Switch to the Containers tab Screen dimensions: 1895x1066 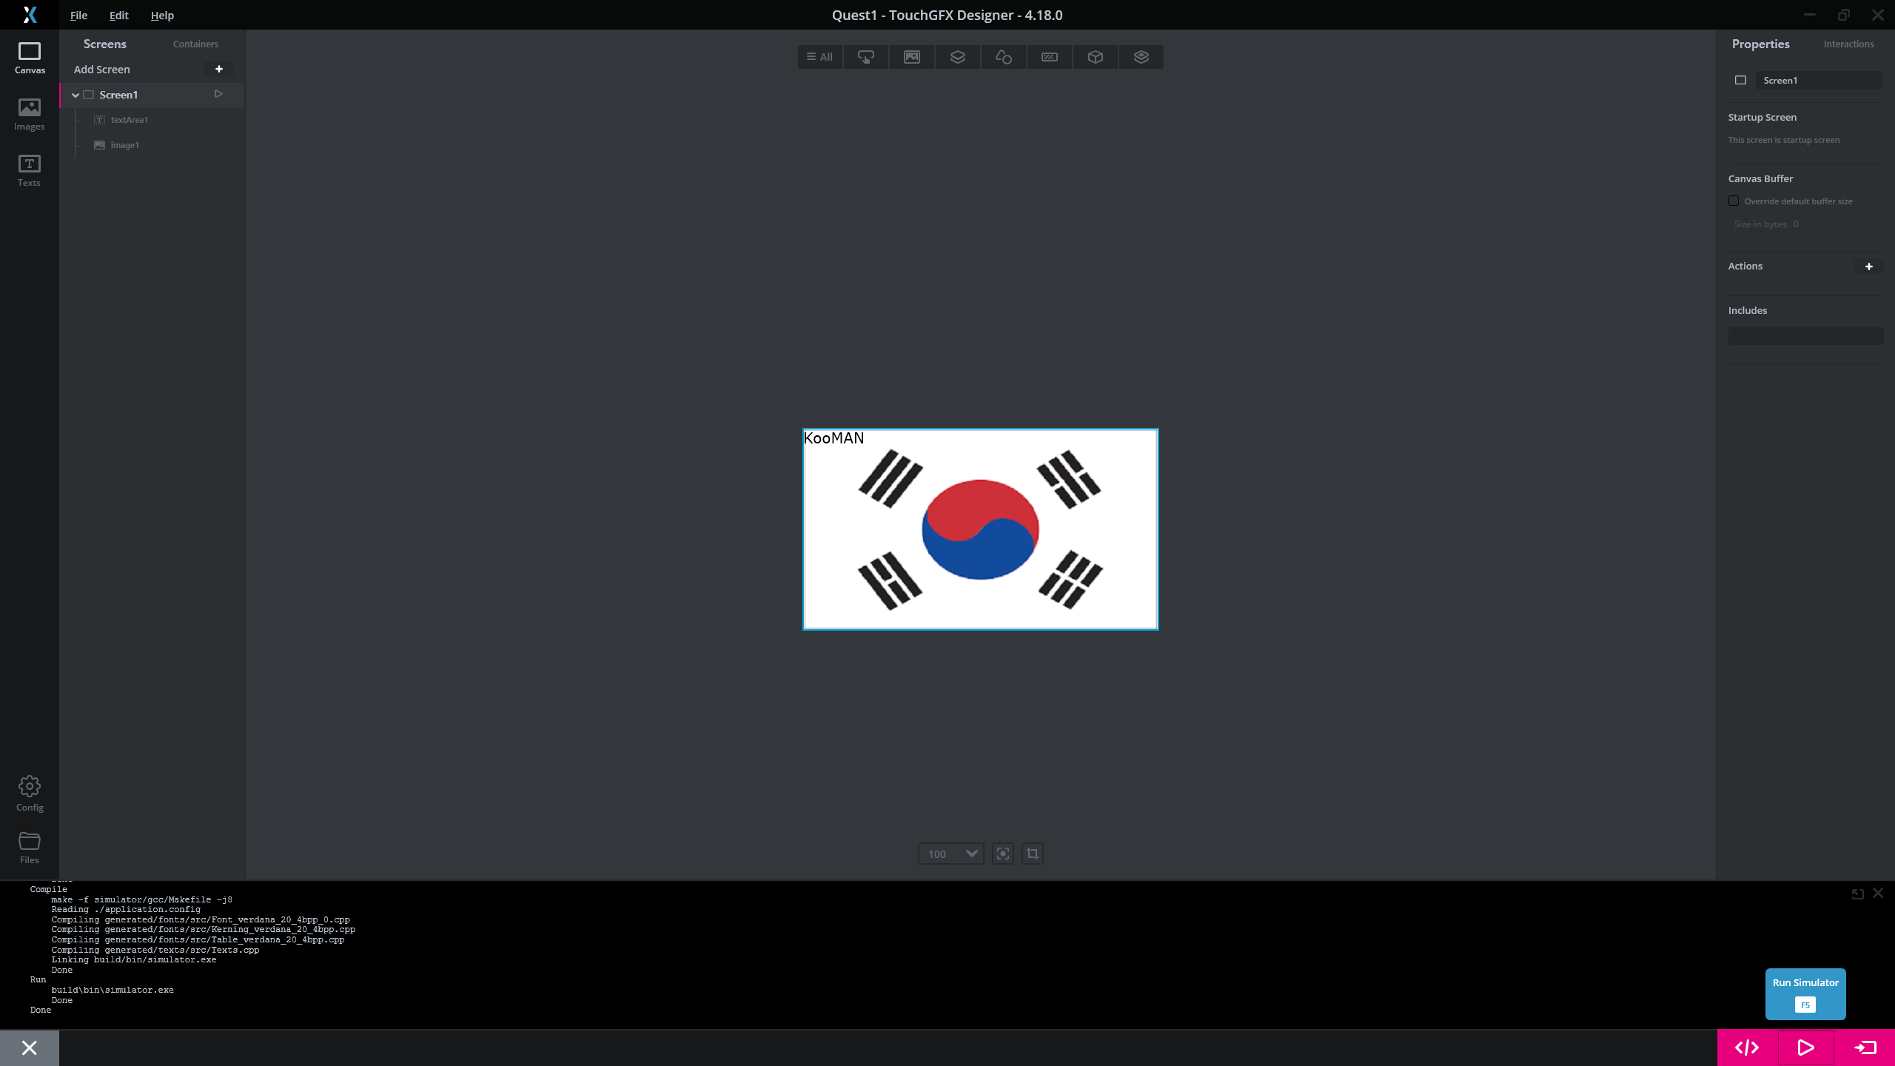pos(195,44)
